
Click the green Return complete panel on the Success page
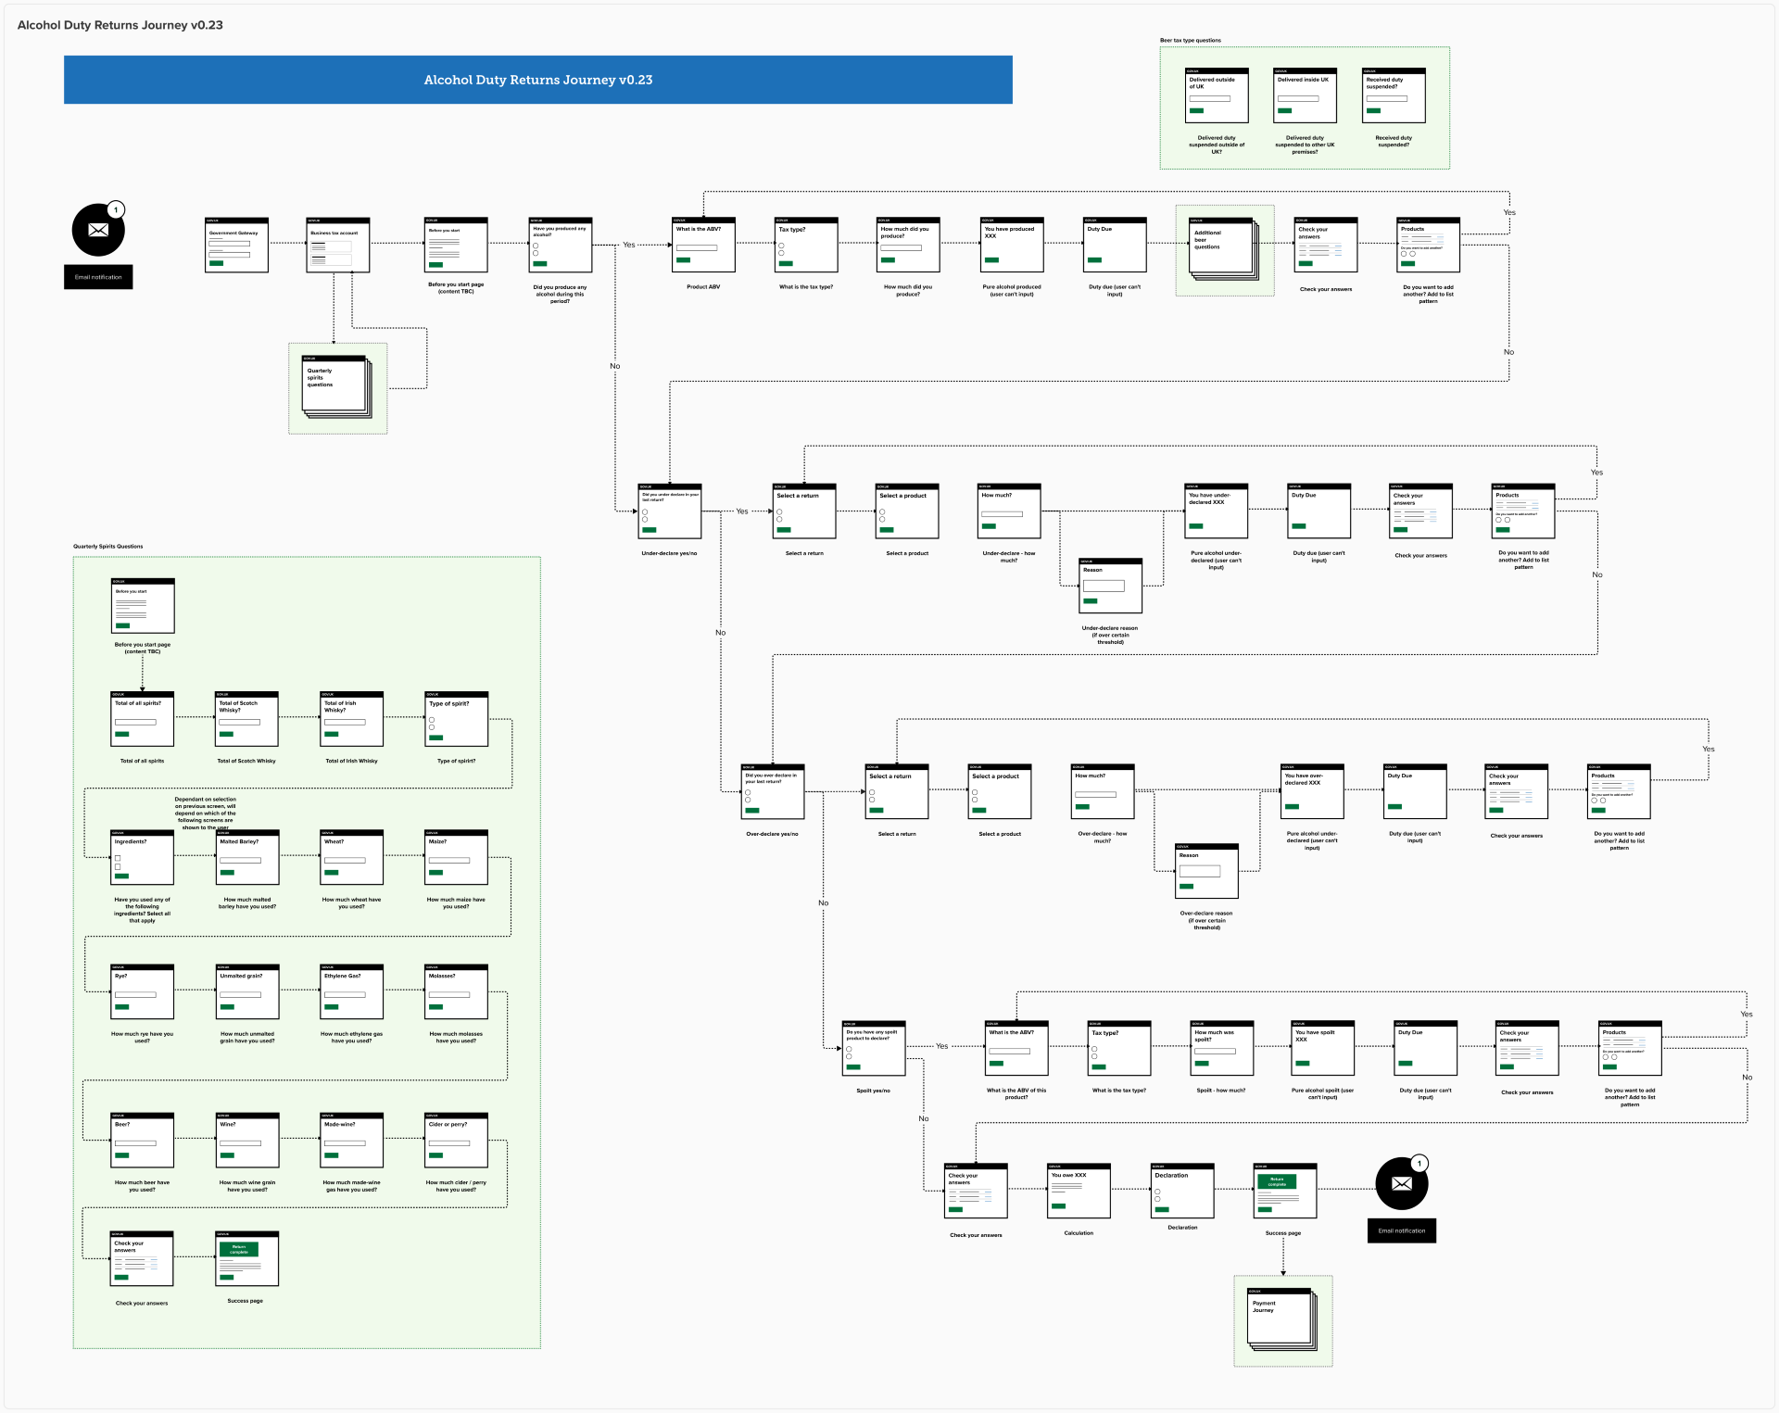(x=1277, y=1181)
